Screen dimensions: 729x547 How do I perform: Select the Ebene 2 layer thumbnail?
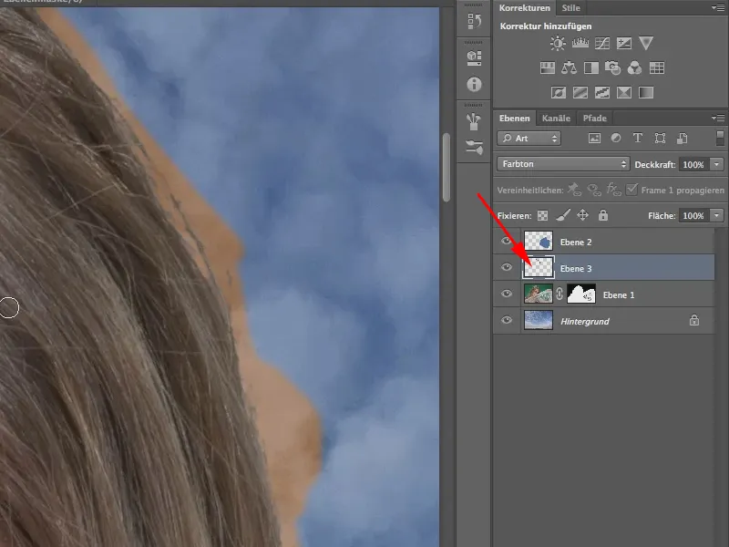[x=539, y=241]
